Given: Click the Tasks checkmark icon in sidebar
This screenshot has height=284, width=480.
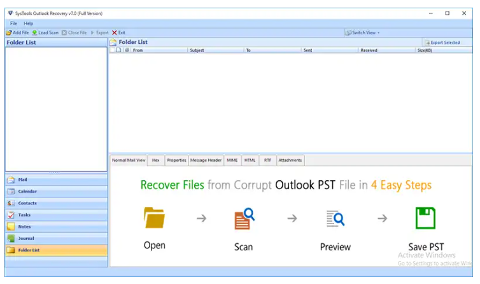Looking at the screenshot, I should point(11,215).
